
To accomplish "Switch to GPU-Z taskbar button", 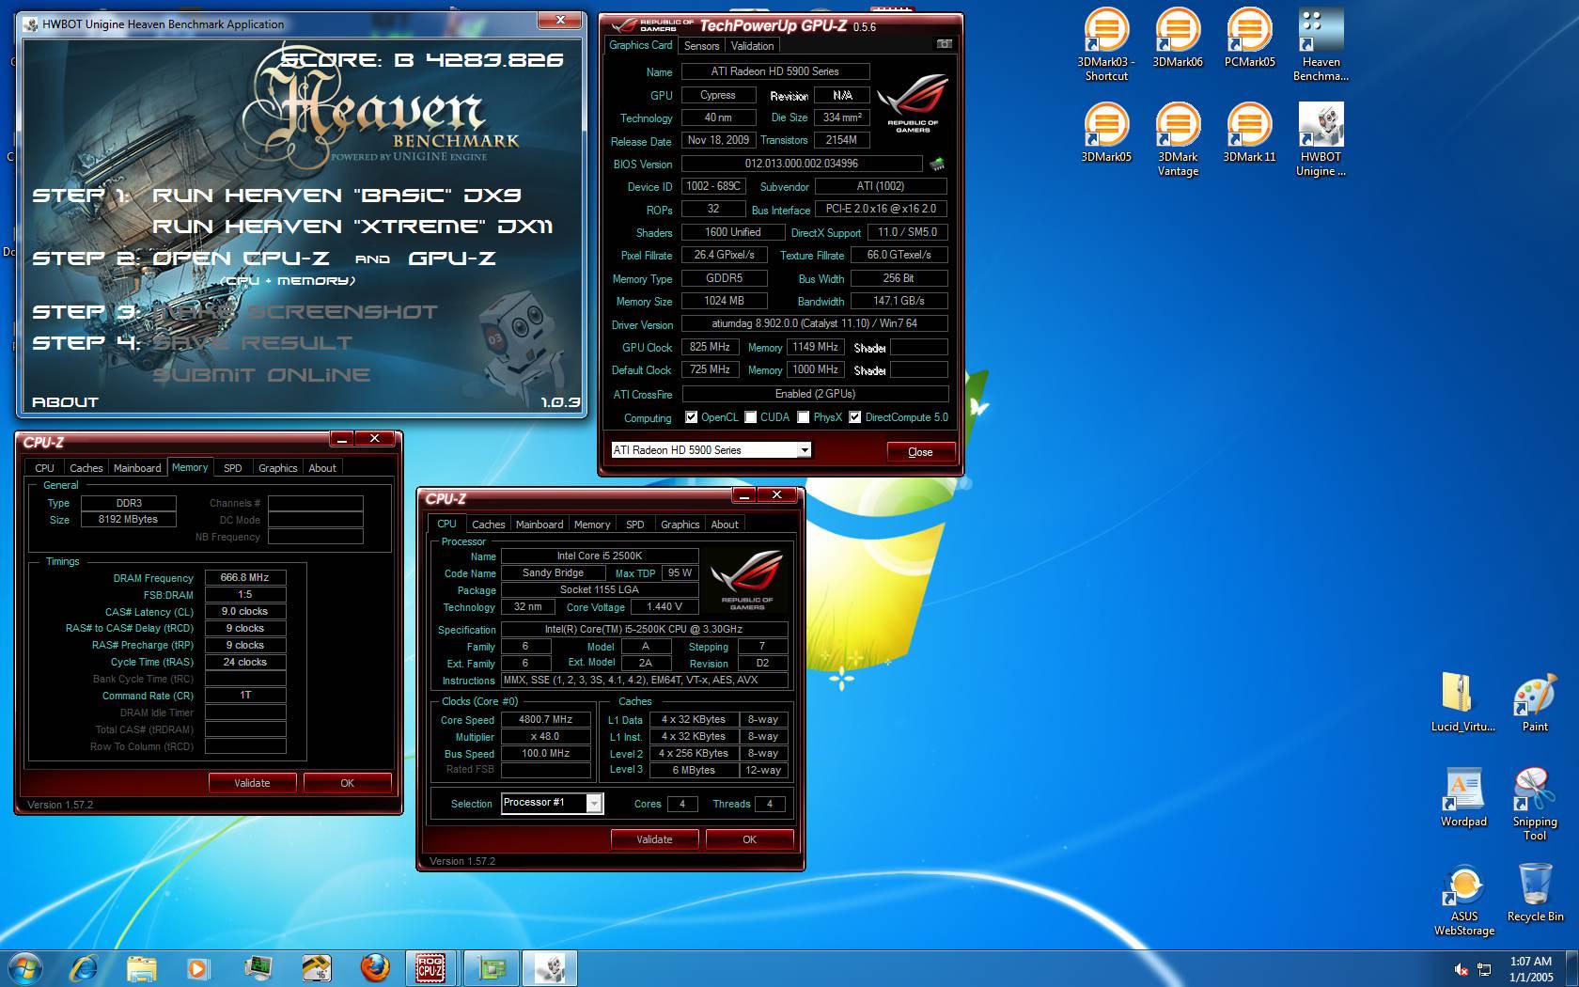I will 490,968.
